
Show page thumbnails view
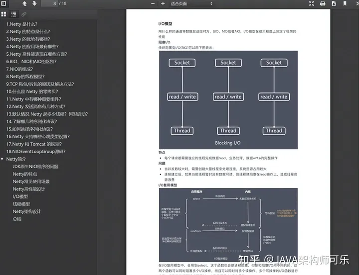click(3, 14)
